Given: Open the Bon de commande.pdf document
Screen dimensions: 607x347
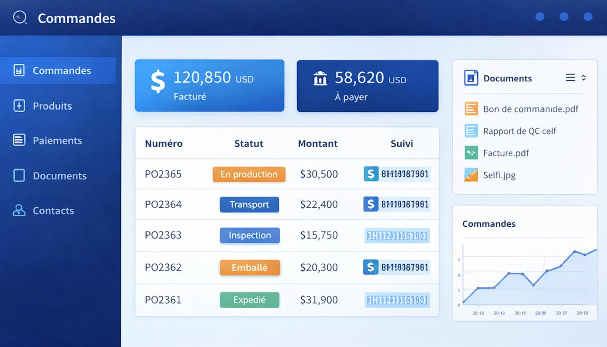Looking at the screenshot, I should pyautogui.click(x=530, y=109).
